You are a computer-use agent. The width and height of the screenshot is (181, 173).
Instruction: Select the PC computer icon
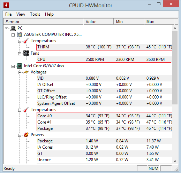point(13,28)
